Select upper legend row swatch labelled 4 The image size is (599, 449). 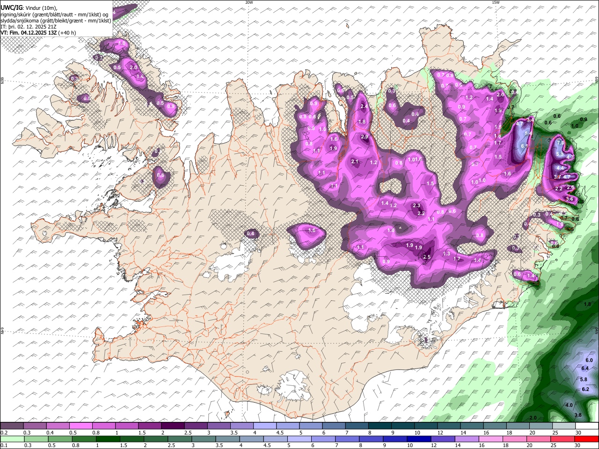tap(264, 426)
